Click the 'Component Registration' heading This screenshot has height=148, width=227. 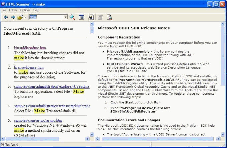click(x=119, y=37)
